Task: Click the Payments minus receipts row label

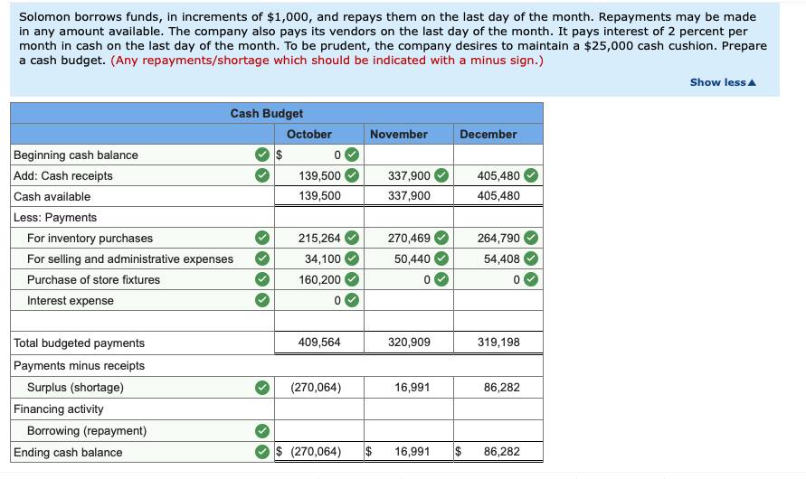Action: pos(79,365)
